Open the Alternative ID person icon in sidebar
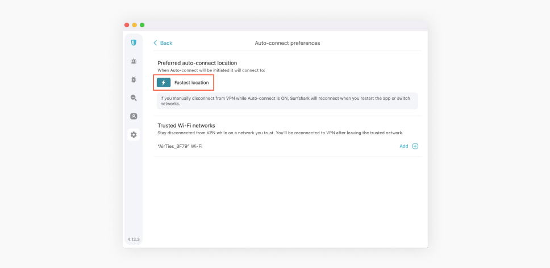Viewport: 550px width, 268px height. [x=134, y=116]
